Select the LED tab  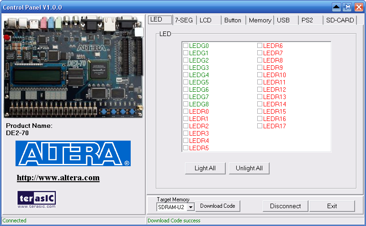click(x=160, y=19)
